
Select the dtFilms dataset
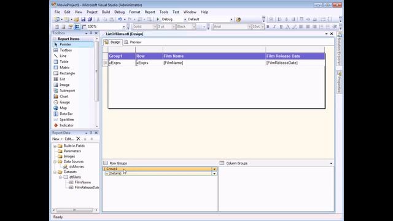coord(75,177)
